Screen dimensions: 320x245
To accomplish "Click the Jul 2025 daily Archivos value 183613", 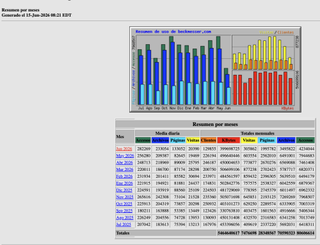I will (x=162, y=225).
